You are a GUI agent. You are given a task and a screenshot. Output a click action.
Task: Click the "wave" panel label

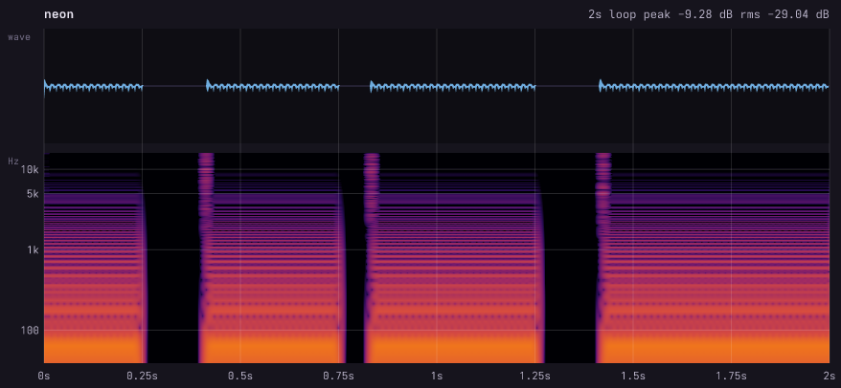[x=19, y=37]
